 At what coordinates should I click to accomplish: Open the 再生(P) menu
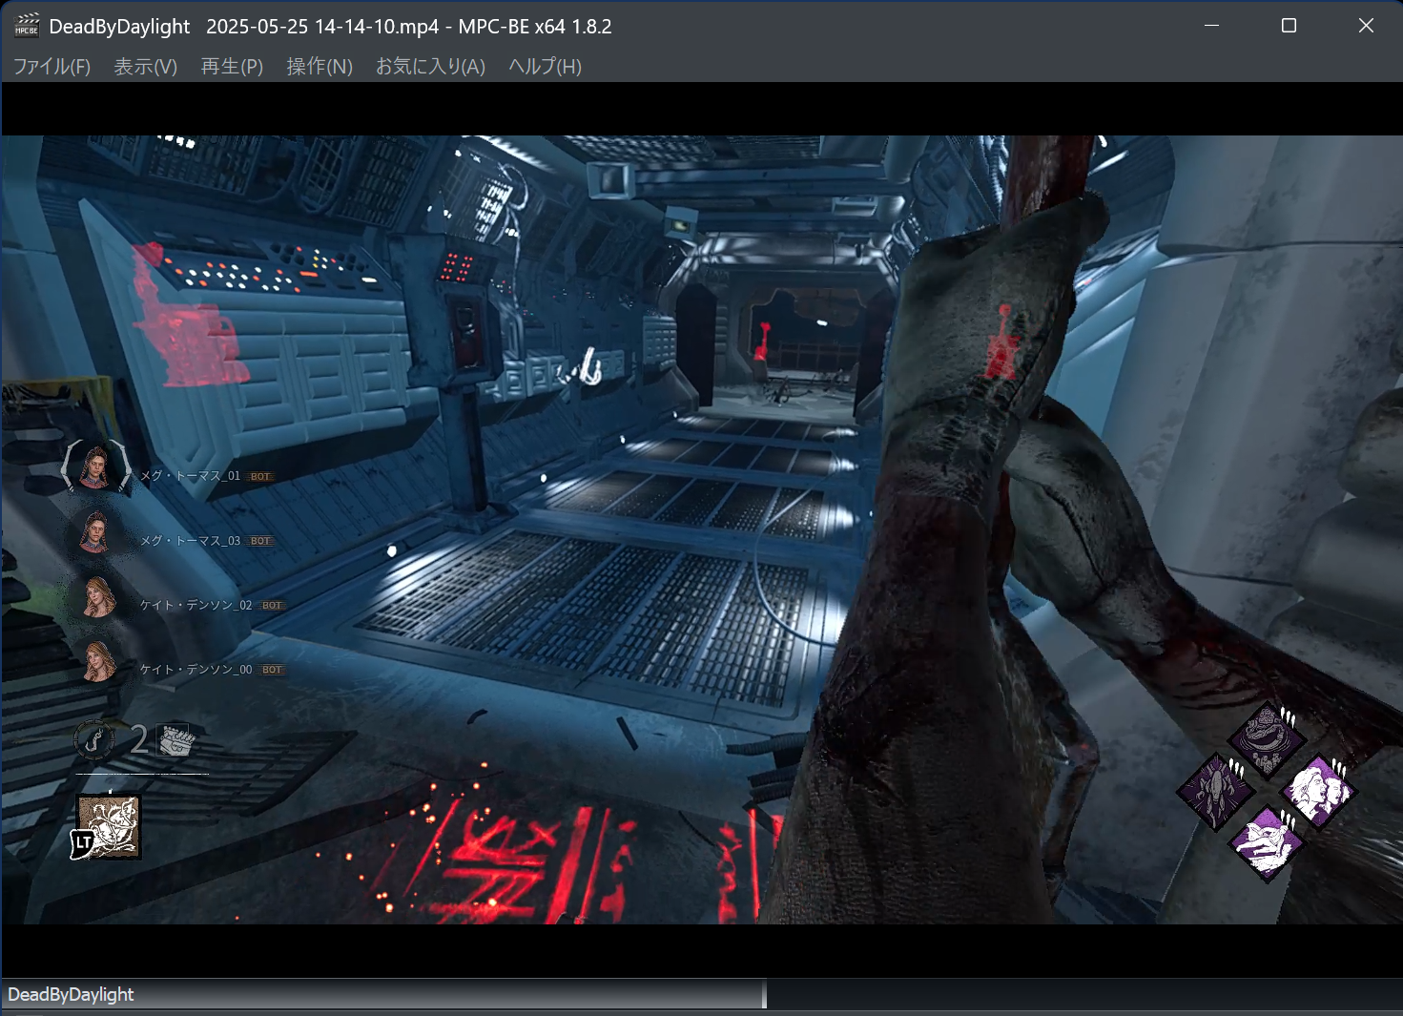(x=231, y=67)
